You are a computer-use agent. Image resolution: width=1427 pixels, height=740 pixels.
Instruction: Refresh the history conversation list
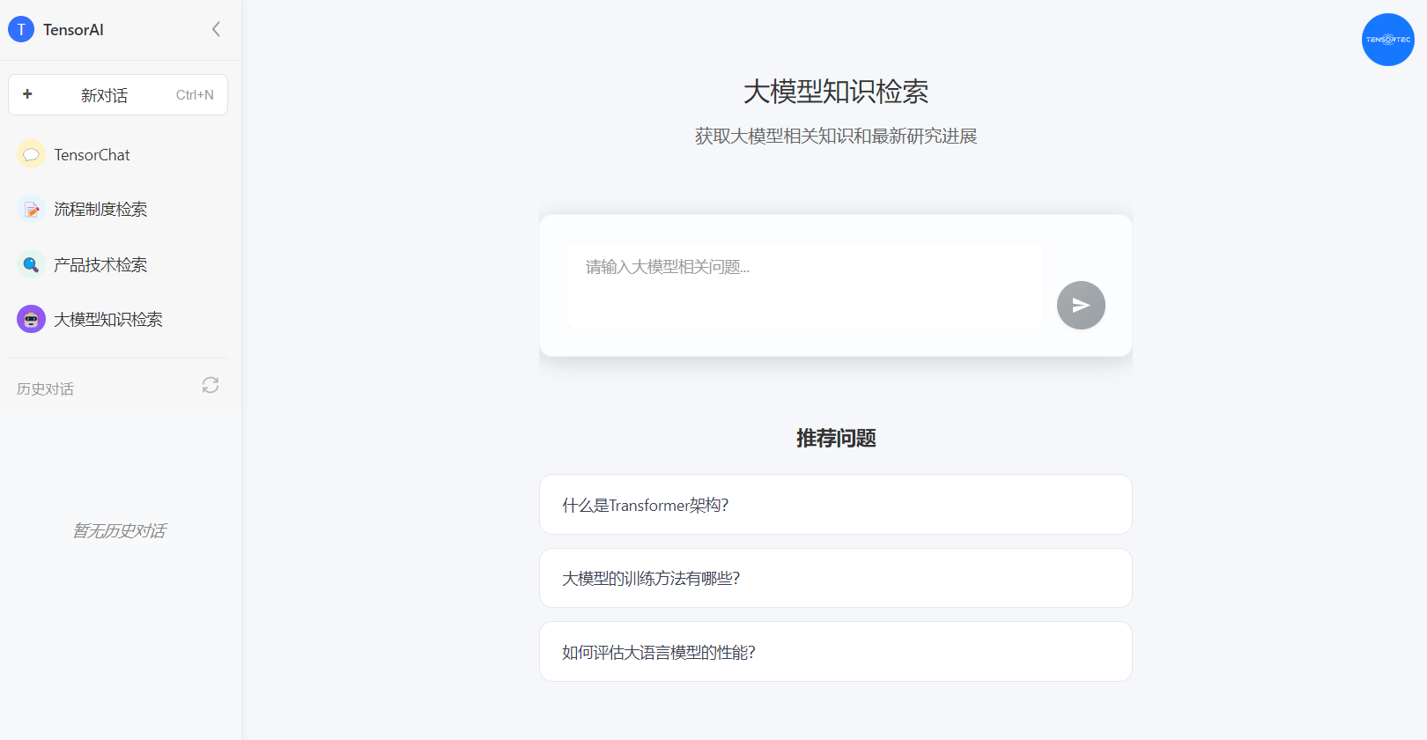210,385
